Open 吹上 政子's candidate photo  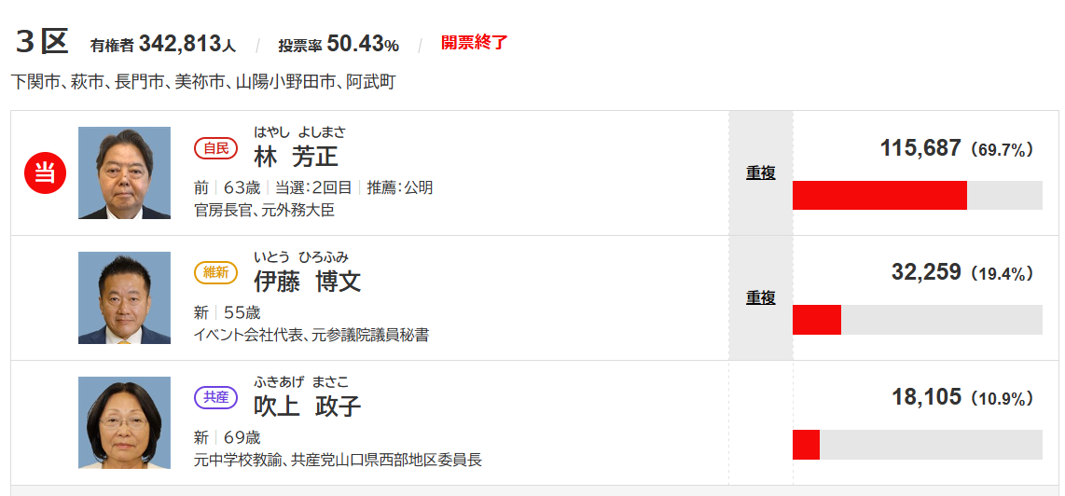tap(124, 422)
